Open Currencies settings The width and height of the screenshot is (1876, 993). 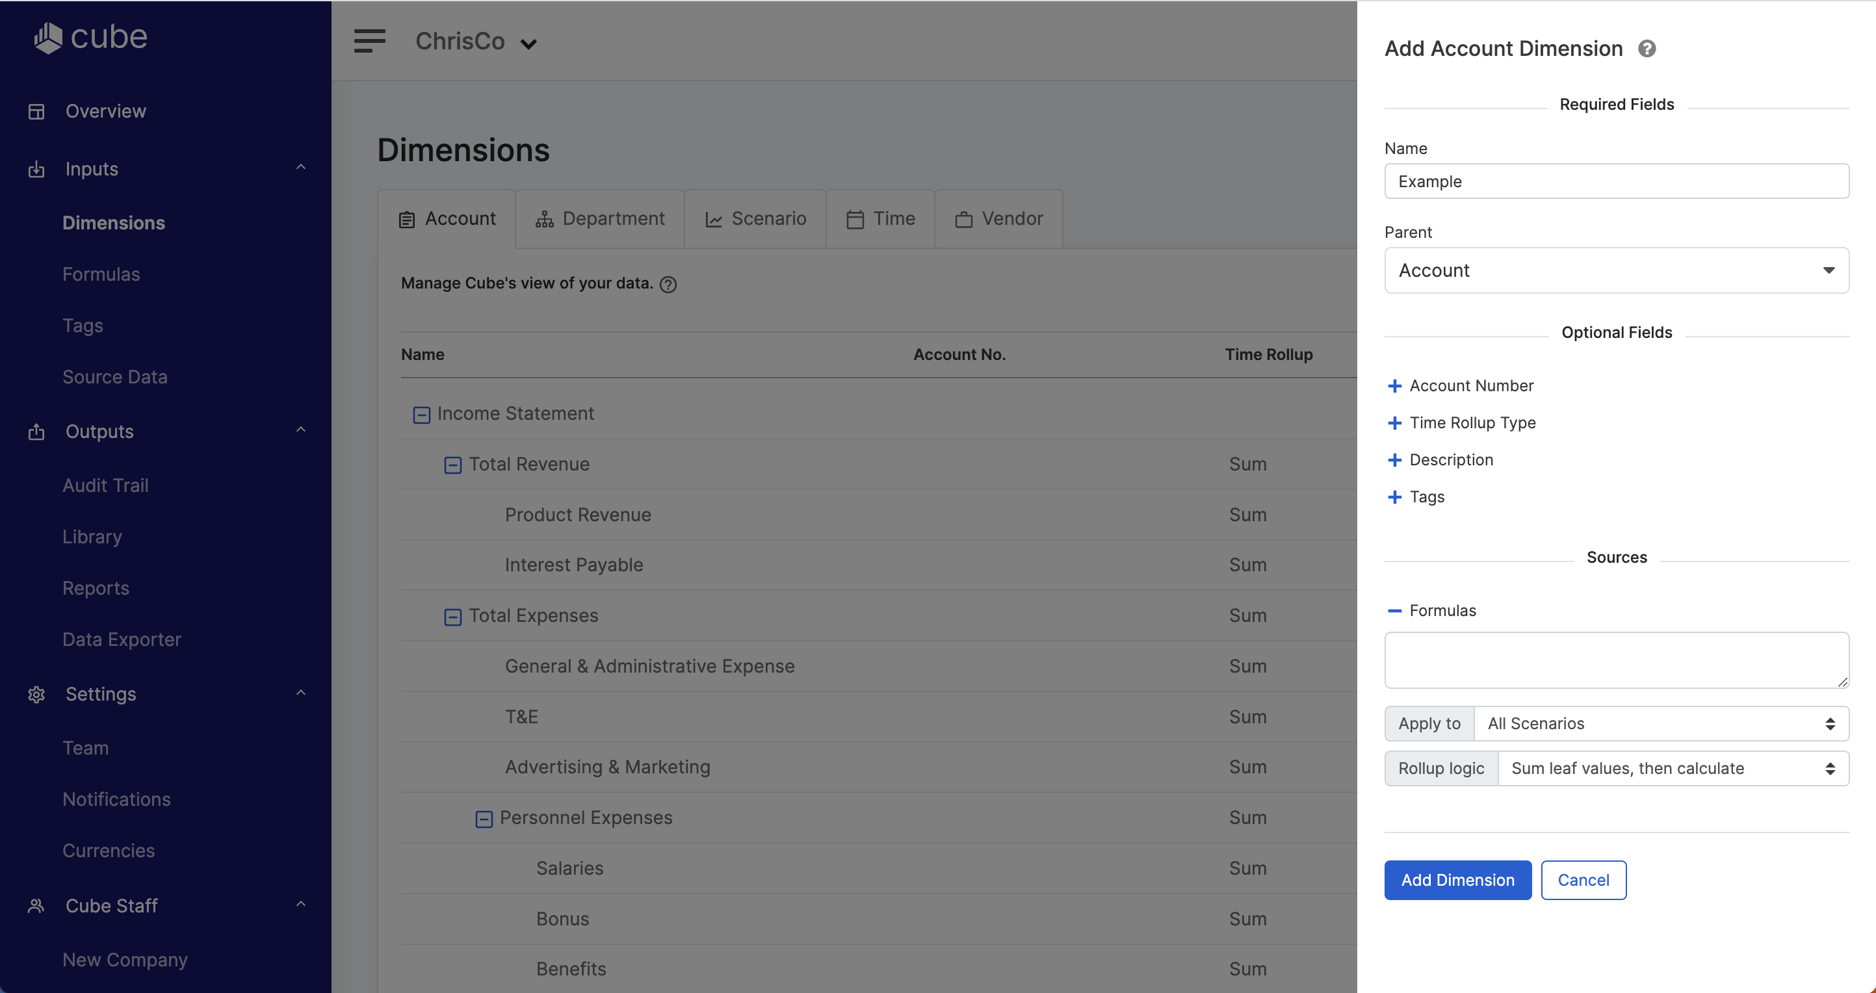tap(109, 851)
